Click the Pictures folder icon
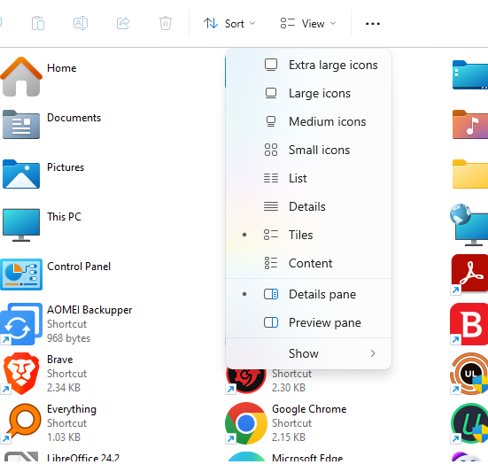This screenshot has height=472, width=488. 21,174
